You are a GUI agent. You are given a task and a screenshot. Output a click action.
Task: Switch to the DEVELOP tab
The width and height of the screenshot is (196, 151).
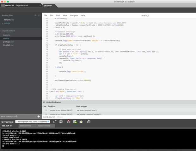[48, 6]
